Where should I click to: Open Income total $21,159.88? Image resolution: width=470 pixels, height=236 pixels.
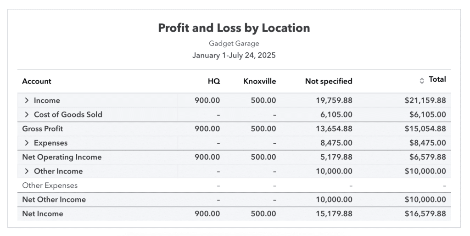pos(425,101)
